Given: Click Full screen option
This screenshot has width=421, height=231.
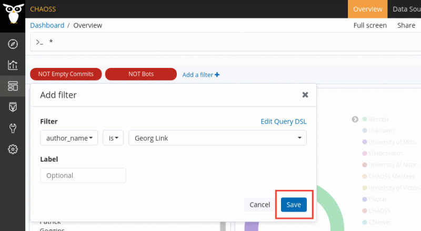Looking at the screenshot, I should (x=370, y=25).
